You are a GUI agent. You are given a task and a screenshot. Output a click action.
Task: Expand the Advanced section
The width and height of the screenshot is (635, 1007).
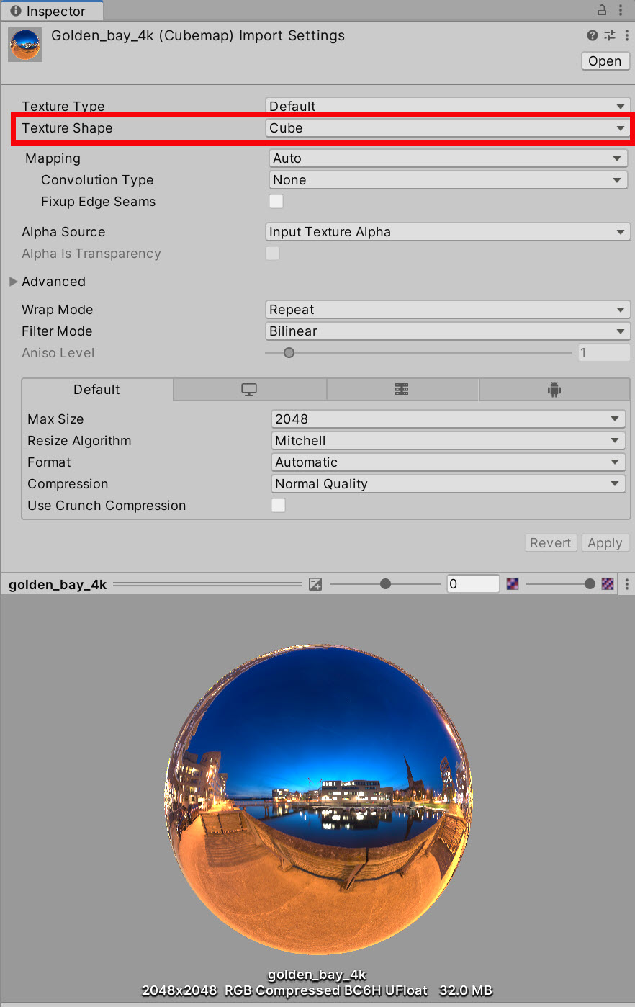(14, 282)
